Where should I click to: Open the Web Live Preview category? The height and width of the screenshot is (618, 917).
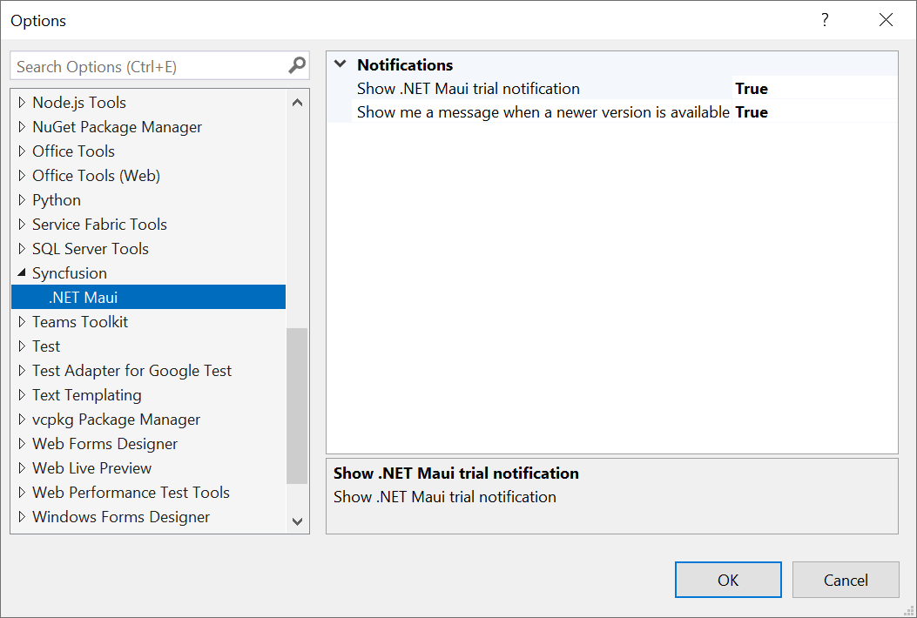tap(91, 468)
